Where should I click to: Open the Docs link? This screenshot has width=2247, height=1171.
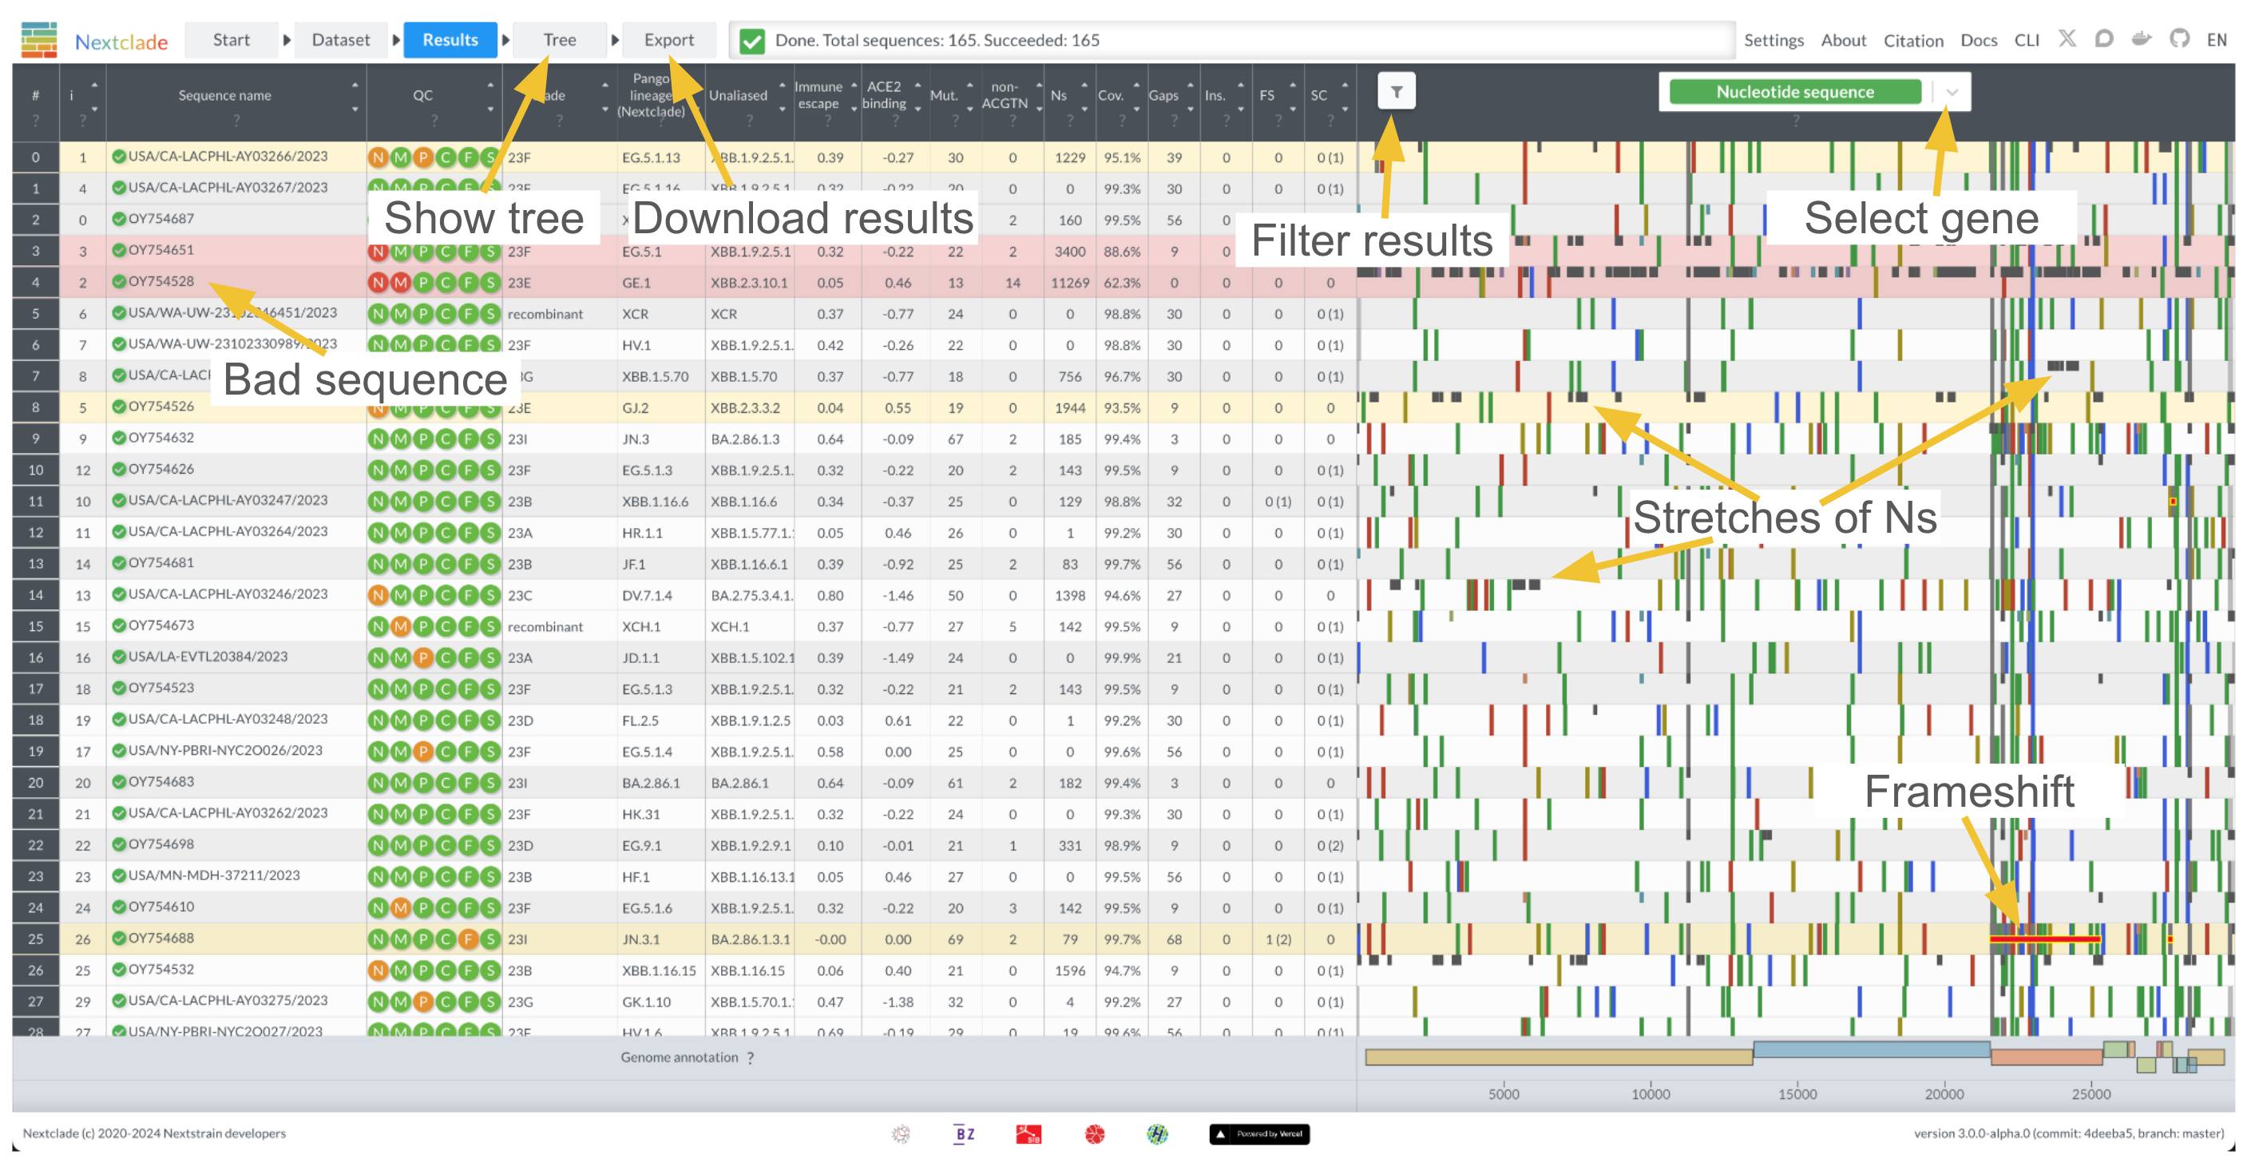[1979, 40]
